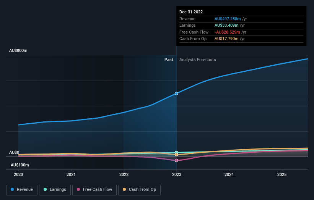Click the AU$0 y-axis label

[x=14, y=152]
